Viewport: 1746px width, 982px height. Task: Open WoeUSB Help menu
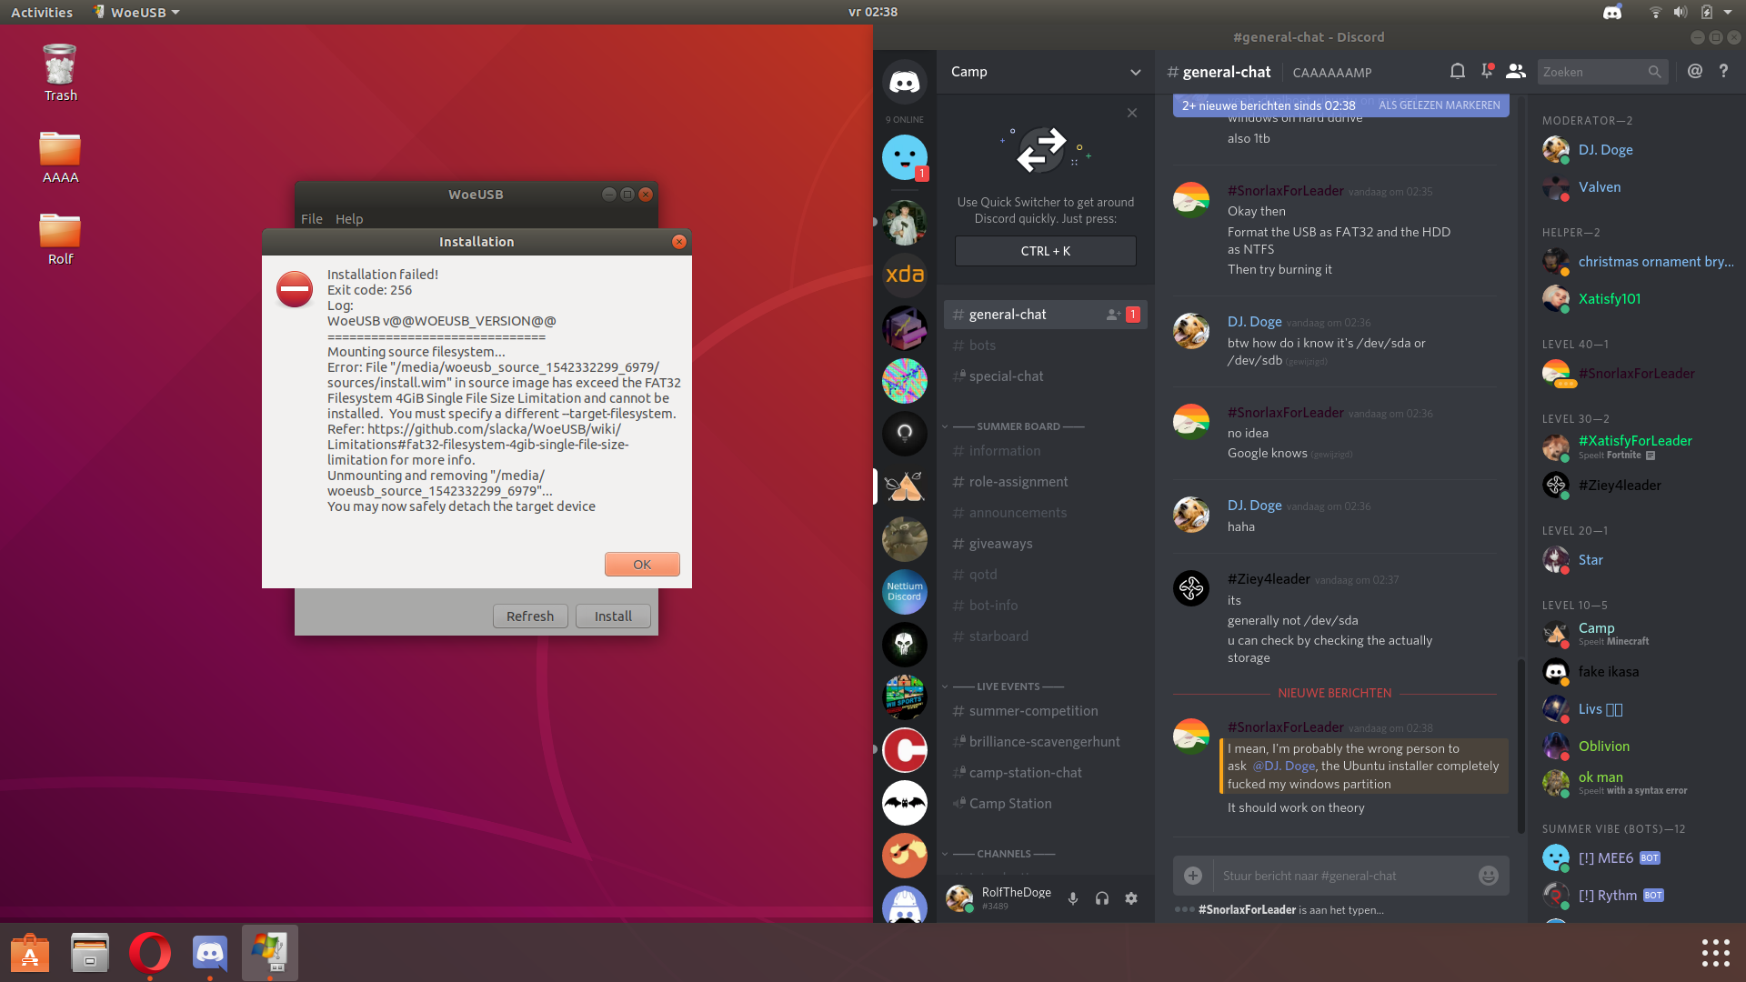click(x=349, y=219)
